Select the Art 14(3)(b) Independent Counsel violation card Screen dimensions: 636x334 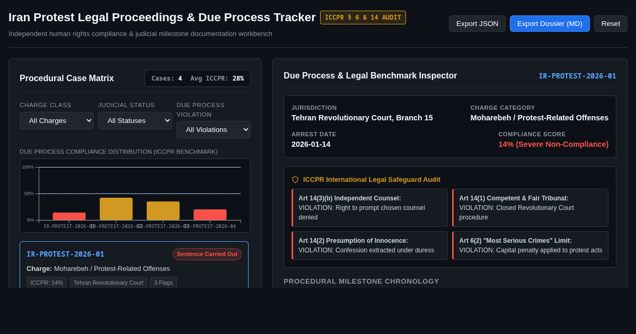[x=369, y=208]
